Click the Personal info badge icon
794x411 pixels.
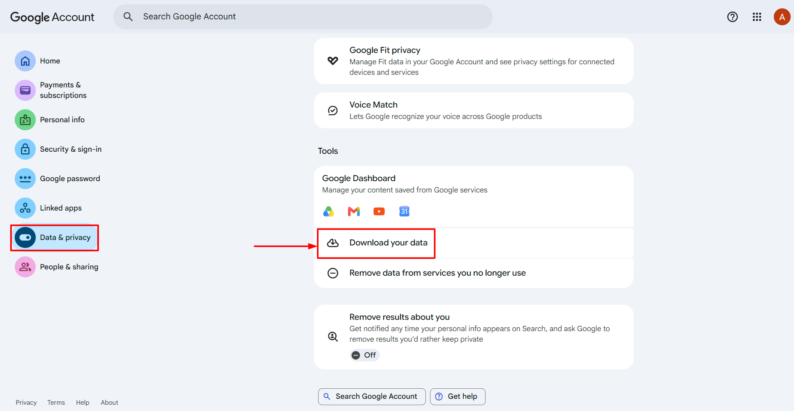(x=25, y=120)
